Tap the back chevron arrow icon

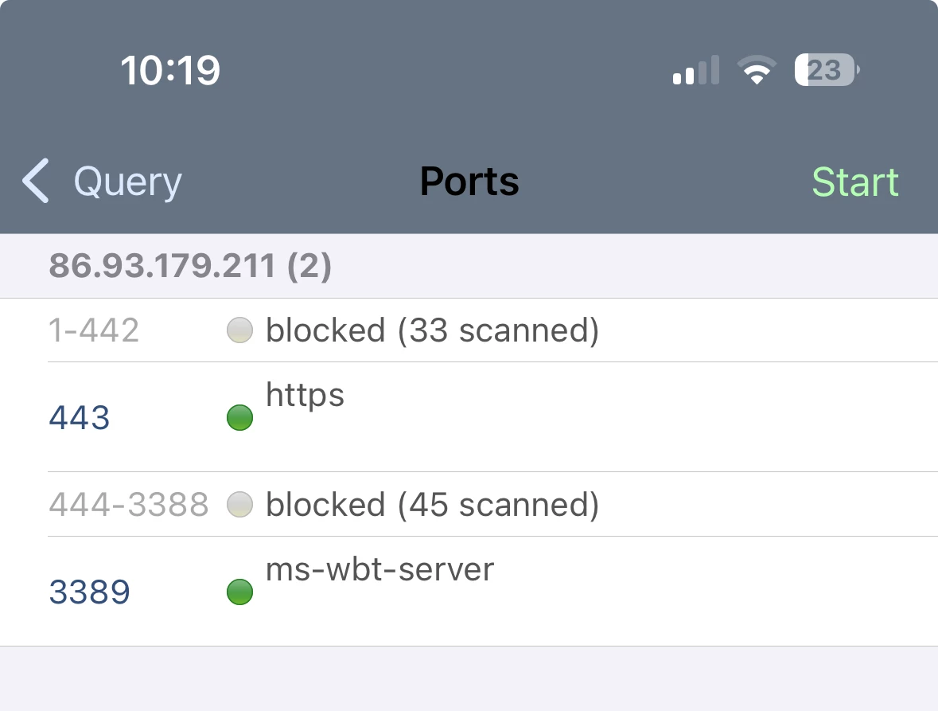[36, 181]
